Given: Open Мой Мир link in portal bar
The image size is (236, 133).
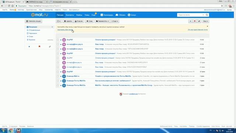Looking at the screenshot, I should [x=21, y=10].
